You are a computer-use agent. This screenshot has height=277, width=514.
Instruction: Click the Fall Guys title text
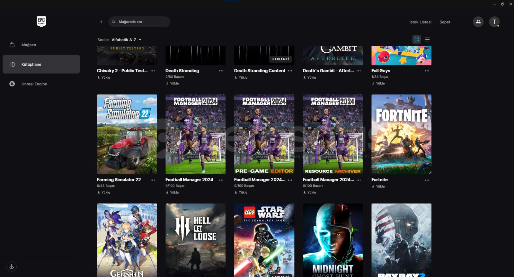(381, 71)
